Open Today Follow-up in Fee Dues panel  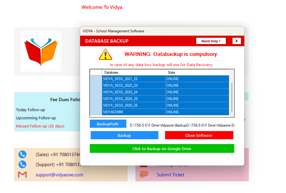pyautogui.click(x=31, y=110)
